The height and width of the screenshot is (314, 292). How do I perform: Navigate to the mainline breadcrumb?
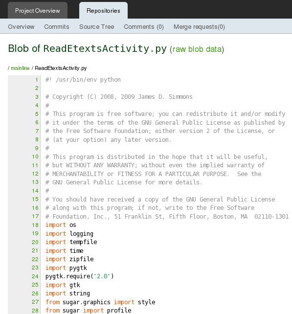click(20, 68)
